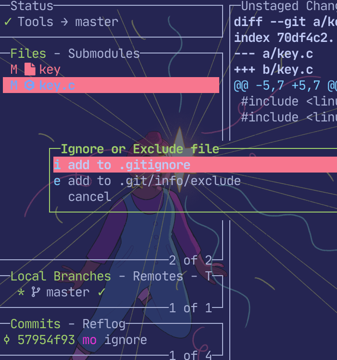Click the '2 of 2' files counter
This screenshot has height=360, width=337.
tap(190, 260)
